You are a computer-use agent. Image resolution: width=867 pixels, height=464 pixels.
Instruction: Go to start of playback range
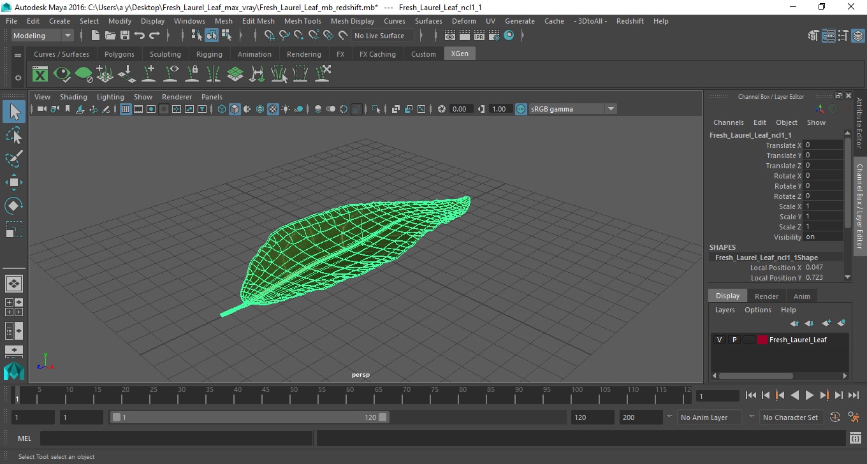751,395
